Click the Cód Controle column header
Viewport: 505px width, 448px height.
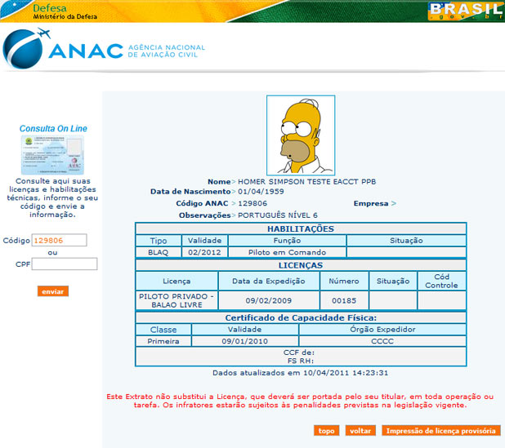(x=441, y=281)
